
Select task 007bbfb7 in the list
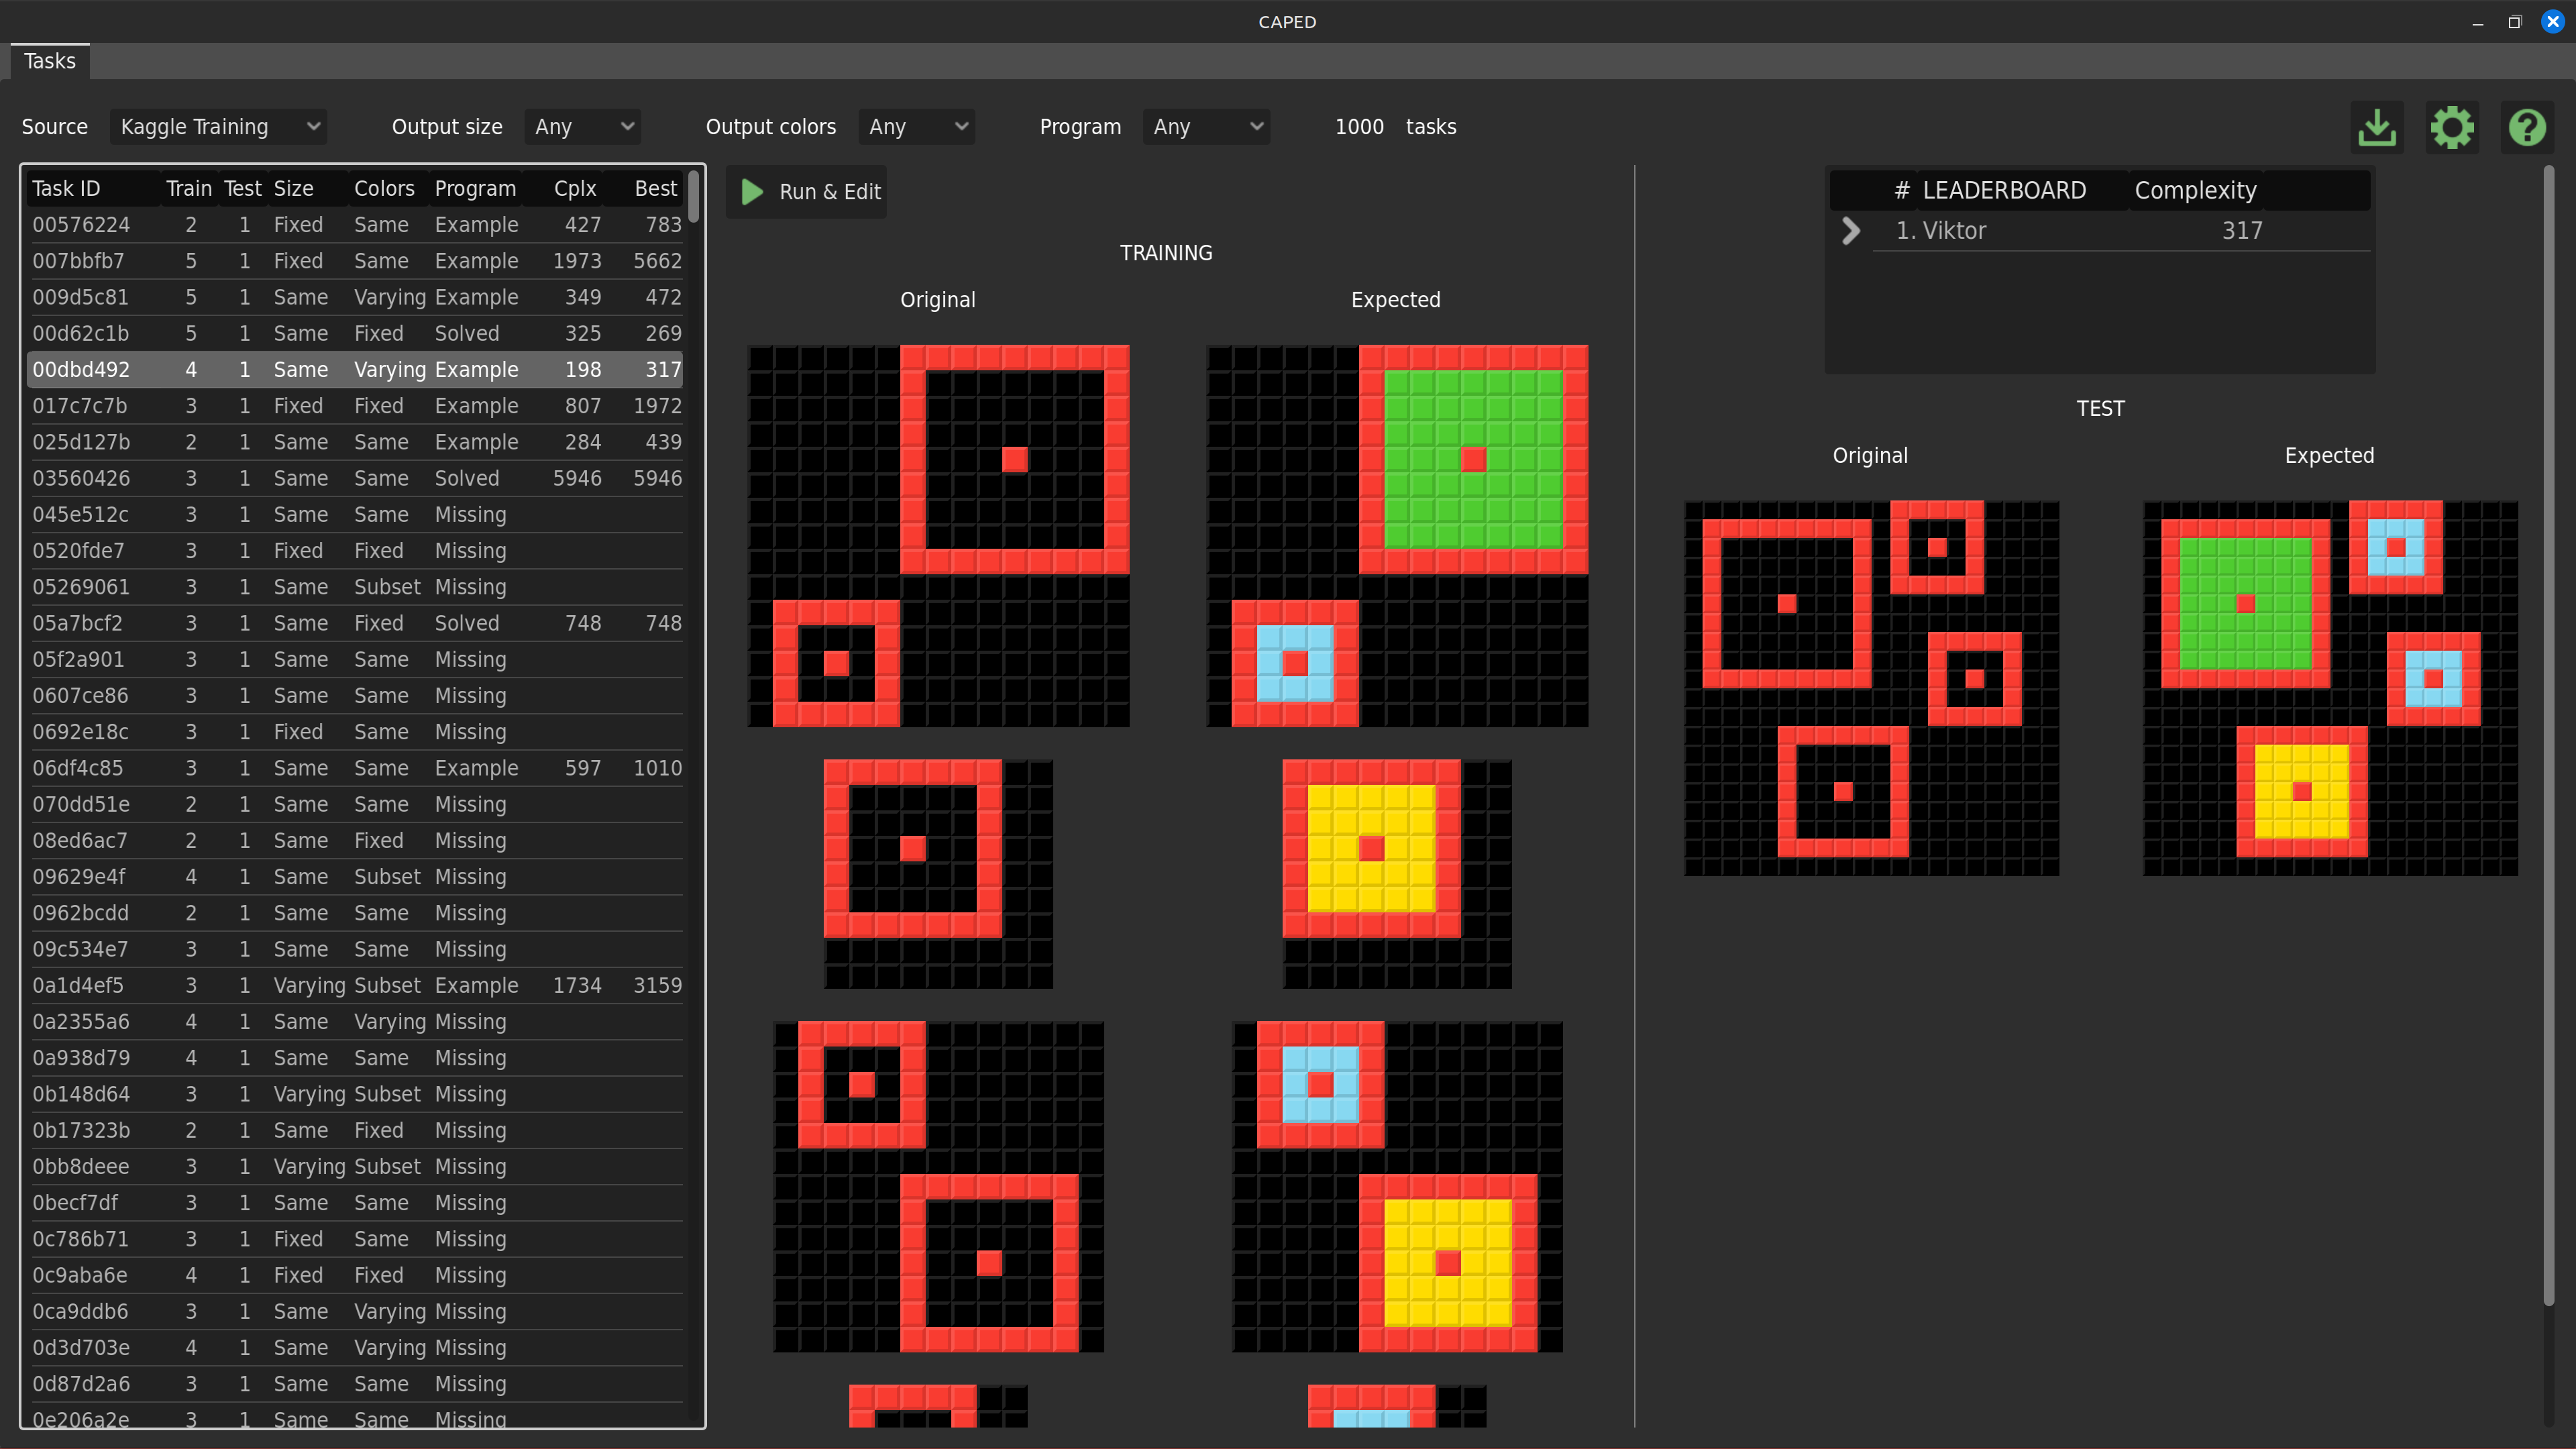79,261
